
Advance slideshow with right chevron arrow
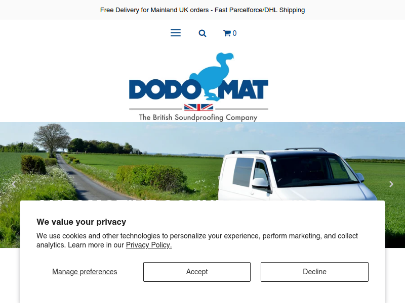pos(391,184)
